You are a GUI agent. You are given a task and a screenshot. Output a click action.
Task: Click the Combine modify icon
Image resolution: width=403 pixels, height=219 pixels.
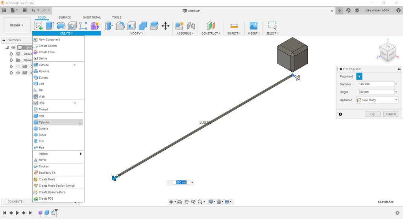tap(143, 26)
